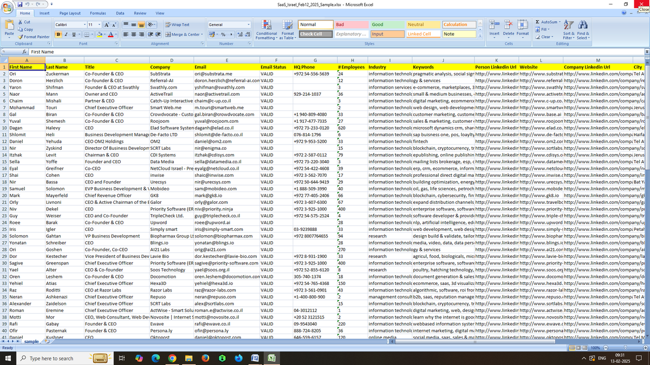Click the formula bar showing First Name
This screenshot has height=365, width=650.
coord(336,51)
